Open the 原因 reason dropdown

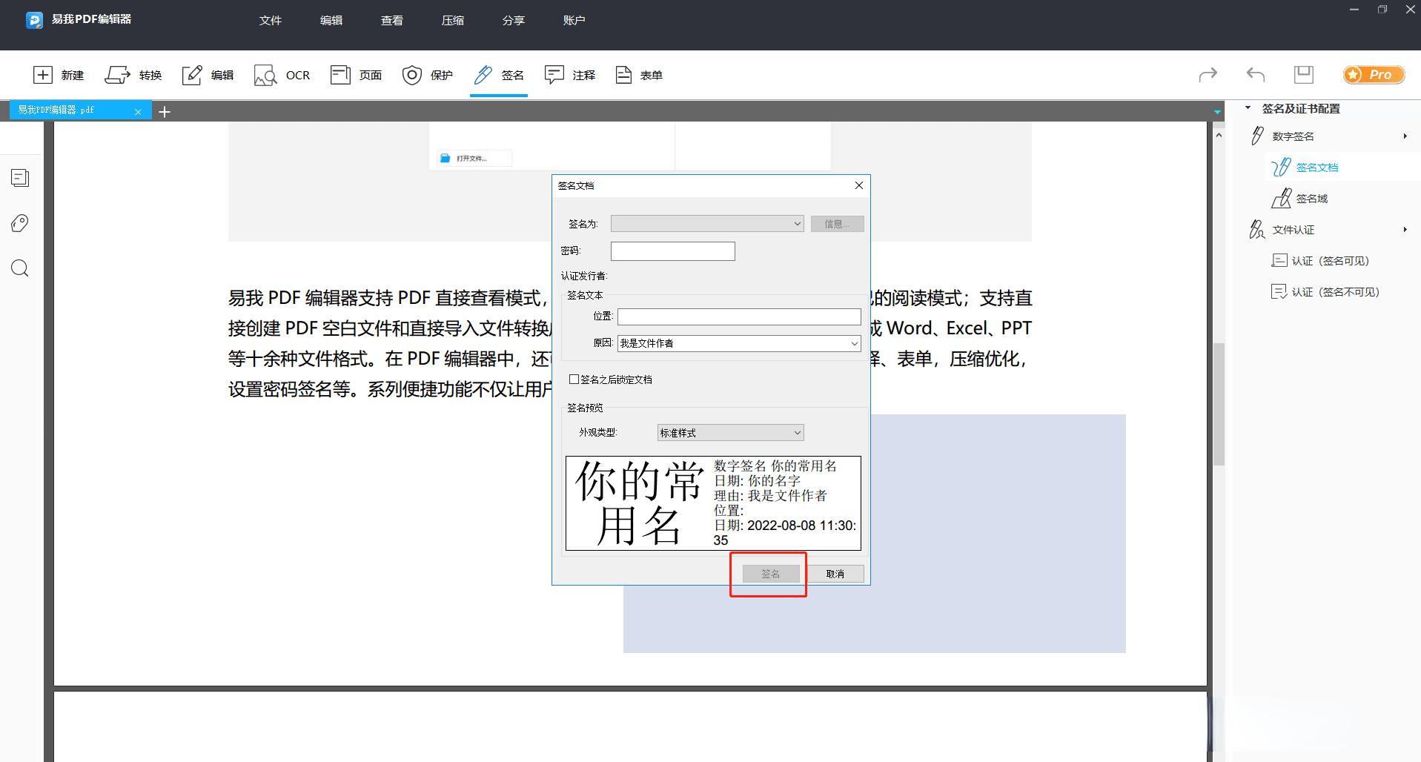[x=739, y=343]
